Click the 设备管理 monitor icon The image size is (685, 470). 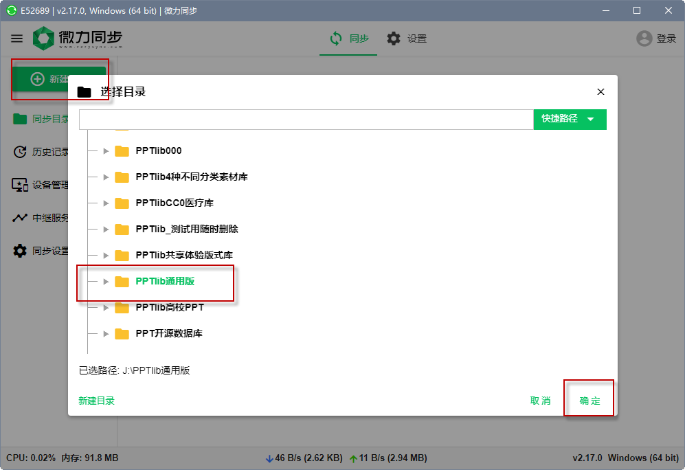(20, 185)
